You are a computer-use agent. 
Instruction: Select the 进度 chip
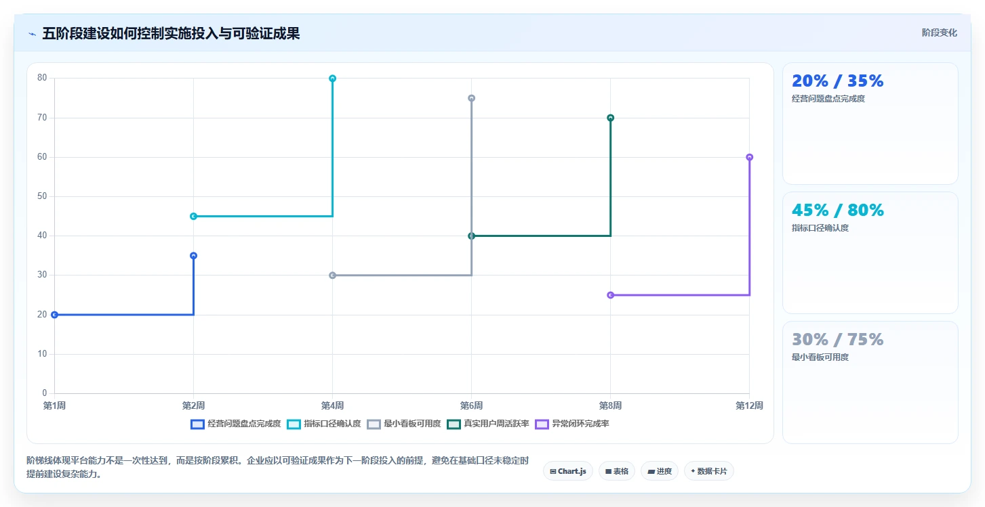coord(659,471)
